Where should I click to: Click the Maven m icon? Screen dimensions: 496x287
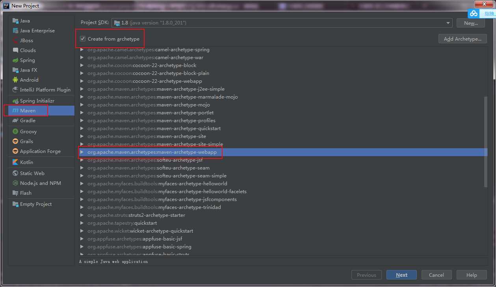pos(15,111)
